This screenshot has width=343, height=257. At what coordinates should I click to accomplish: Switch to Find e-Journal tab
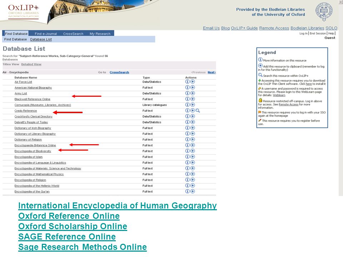46,34
